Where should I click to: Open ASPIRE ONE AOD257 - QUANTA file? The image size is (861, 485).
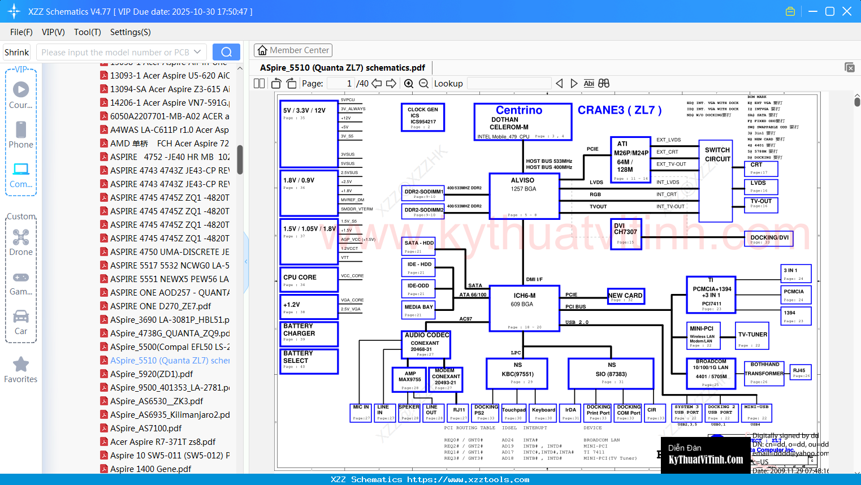tap(165, 292)
